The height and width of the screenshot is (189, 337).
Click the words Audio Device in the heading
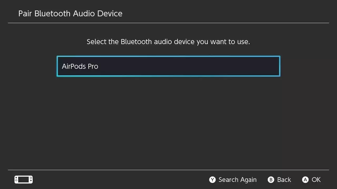click(x=98, y=14)
